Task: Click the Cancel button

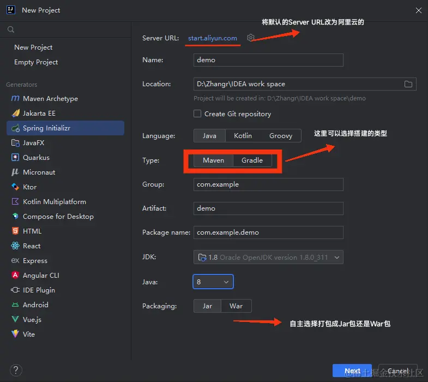Action: click(398, 371)
